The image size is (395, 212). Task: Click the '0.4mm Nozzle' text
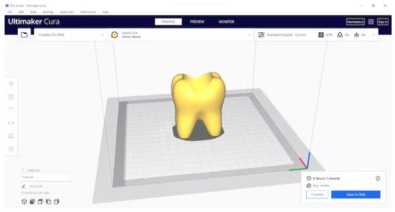pyautogui.click(x=131, y=37)
